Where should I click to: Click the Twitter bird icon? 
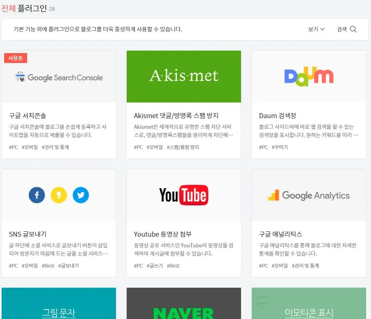[x=81, y=195]
